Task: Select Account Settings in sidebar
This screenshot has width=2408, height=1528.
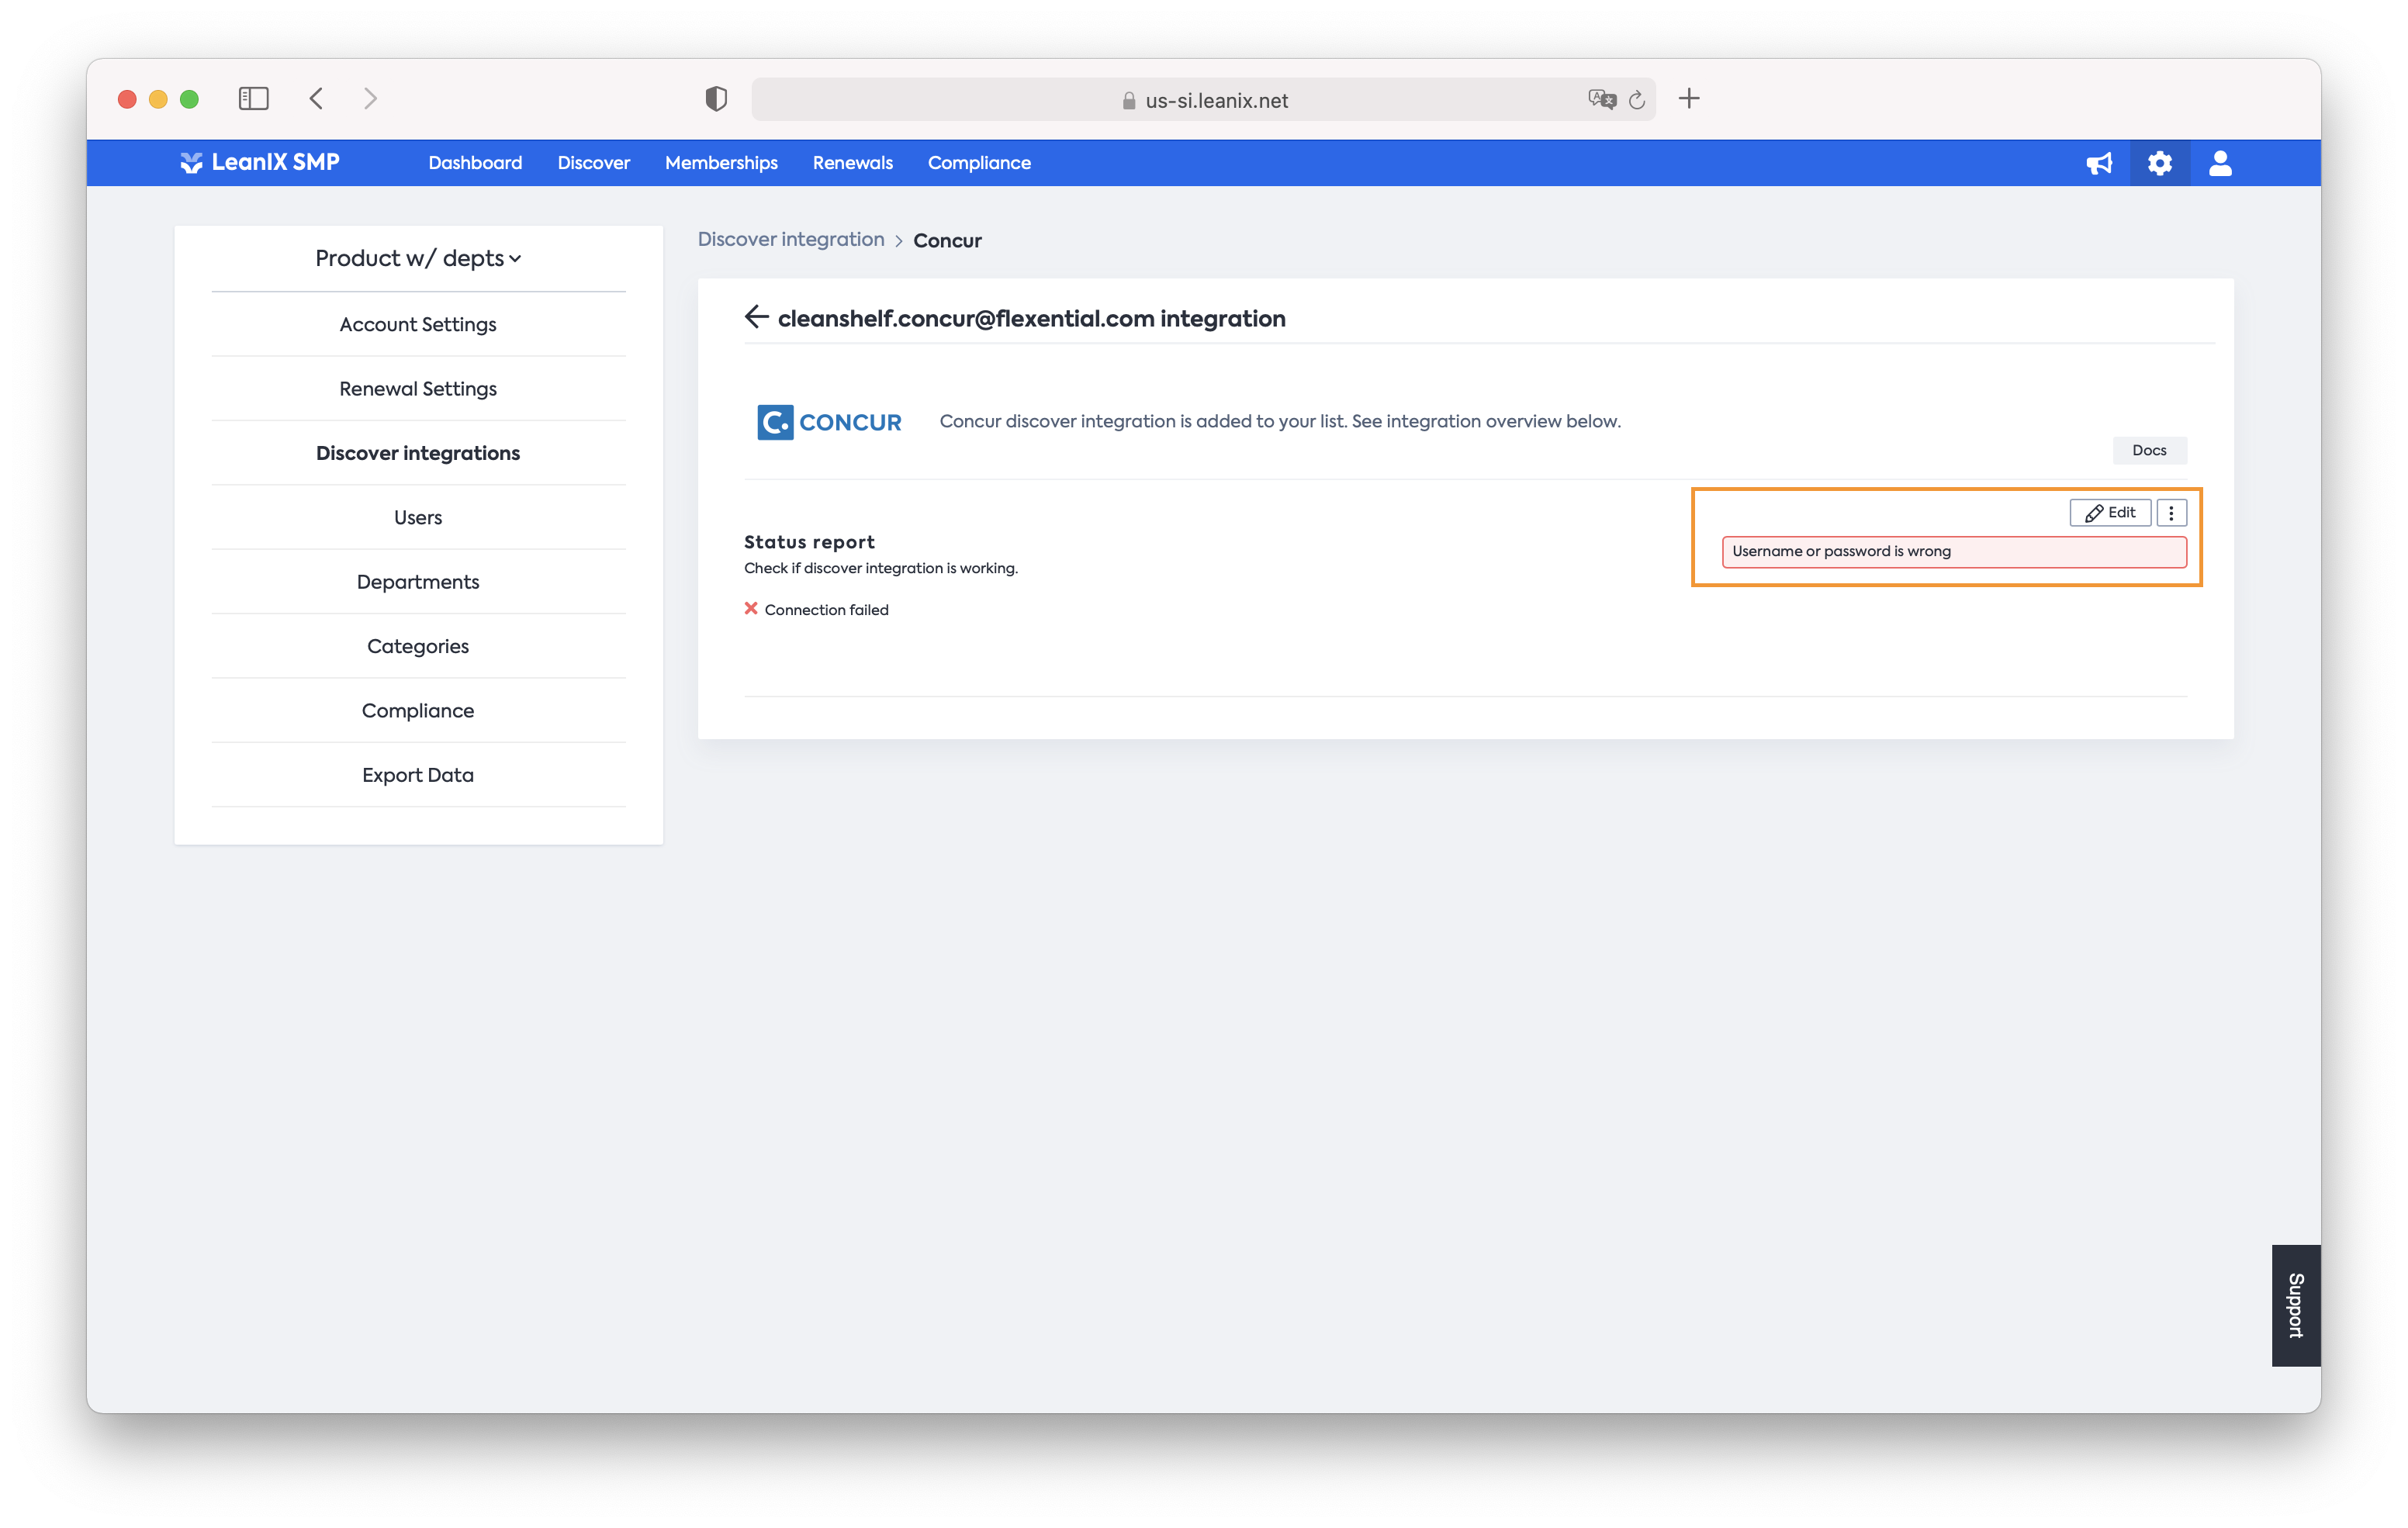Action: (418, 324)
